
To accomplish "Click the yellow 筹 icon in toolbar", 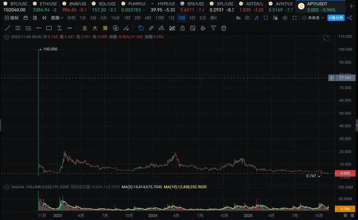I will tap(105, 28).
